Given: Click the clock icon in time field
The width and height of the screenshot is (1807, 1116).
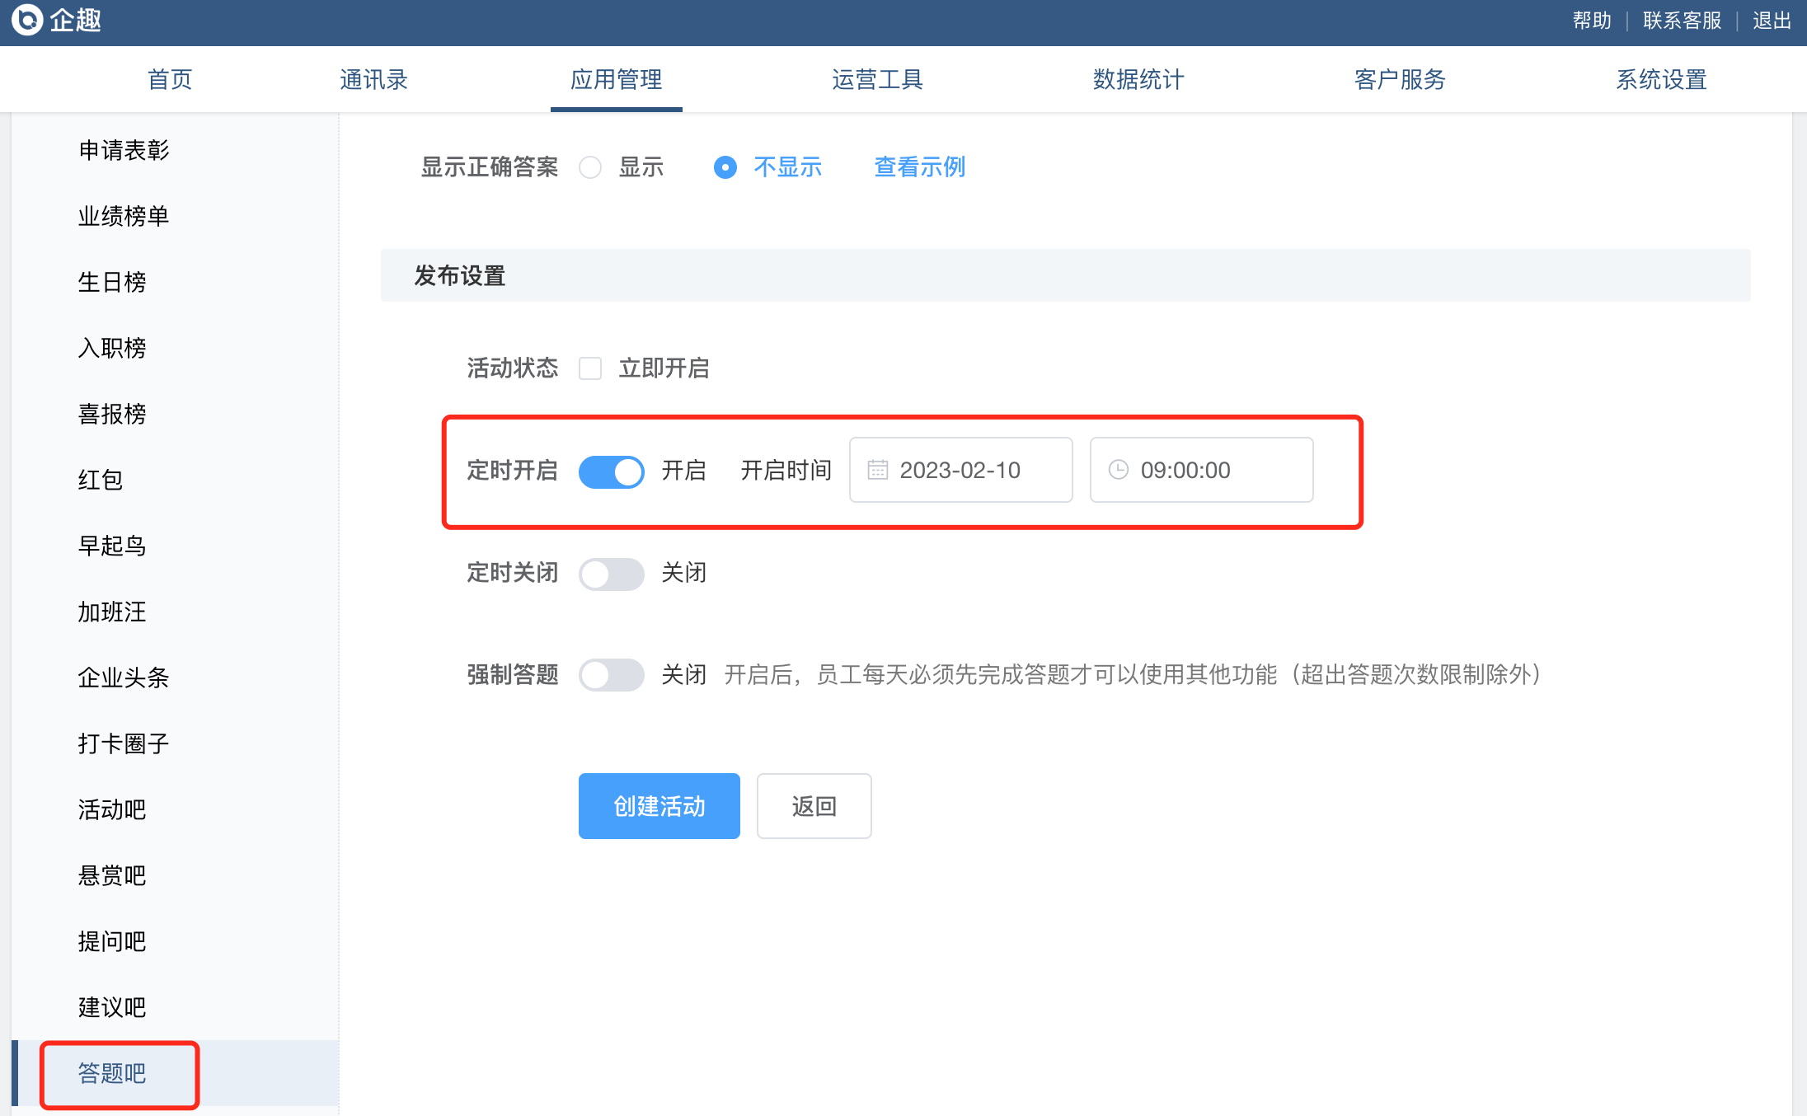Looking at the screenshot, I should pyautogui.click(x=1119, y=470).
